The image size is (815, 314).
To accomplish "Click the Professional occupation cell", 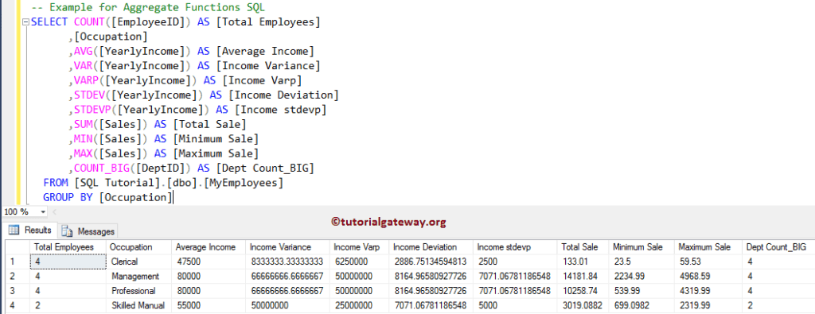I will 138,291.
